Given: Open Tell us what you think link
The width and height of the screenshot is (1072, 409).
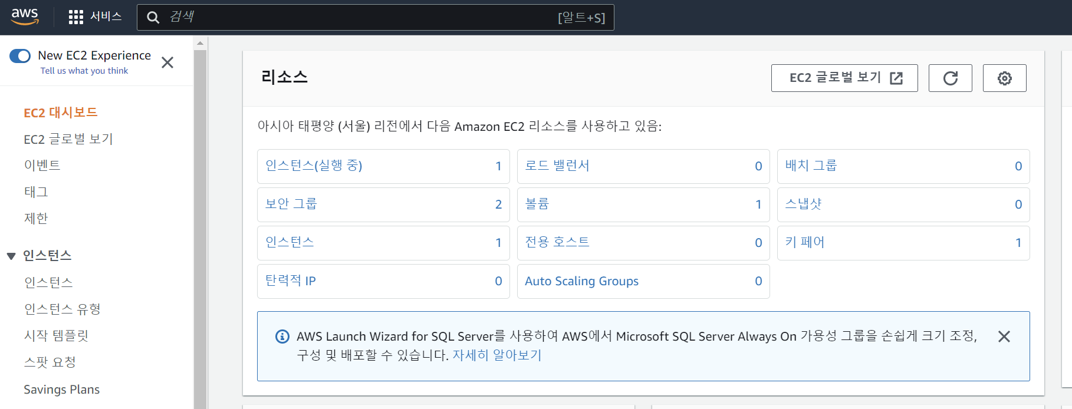Looking at the screenshot, I should click(84, 71).
